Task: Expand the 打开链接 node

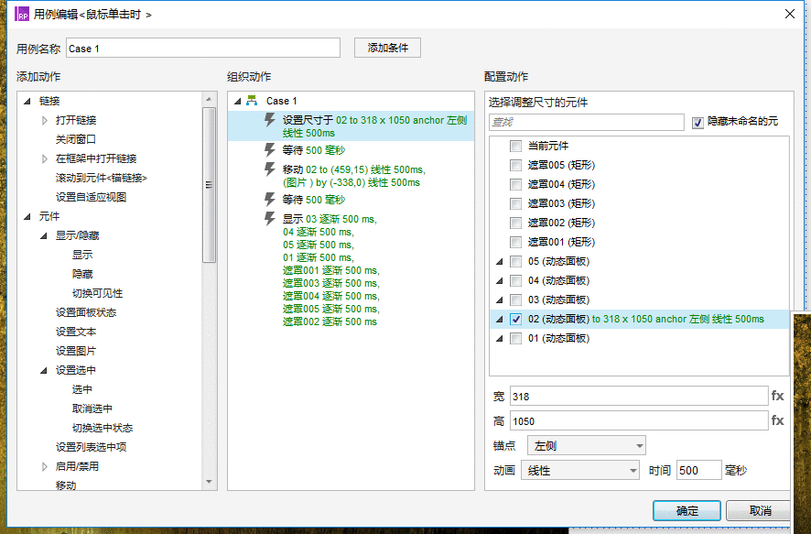Action: pyautogui.click(x=45, y=120)
